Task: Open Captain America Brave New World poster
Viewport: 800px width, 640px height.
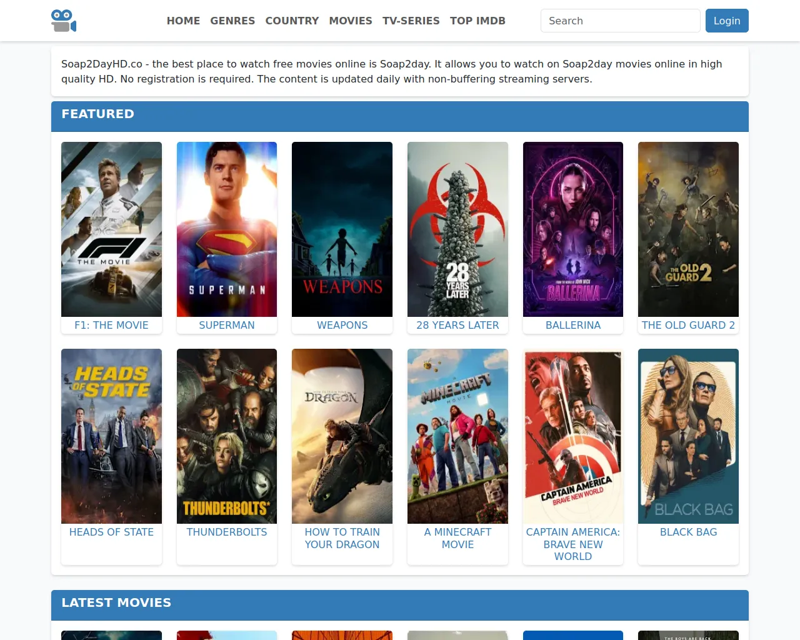Action: tap(573, 436)
